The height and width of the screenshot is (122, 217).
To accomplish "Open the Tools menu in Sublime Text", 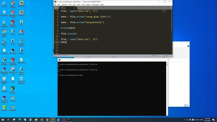I will pos(83,4).
